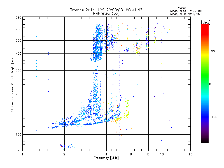
Task: Click the 'Phases' heading above the statistics
Action: pyautogui.click(x=181, y=8)
